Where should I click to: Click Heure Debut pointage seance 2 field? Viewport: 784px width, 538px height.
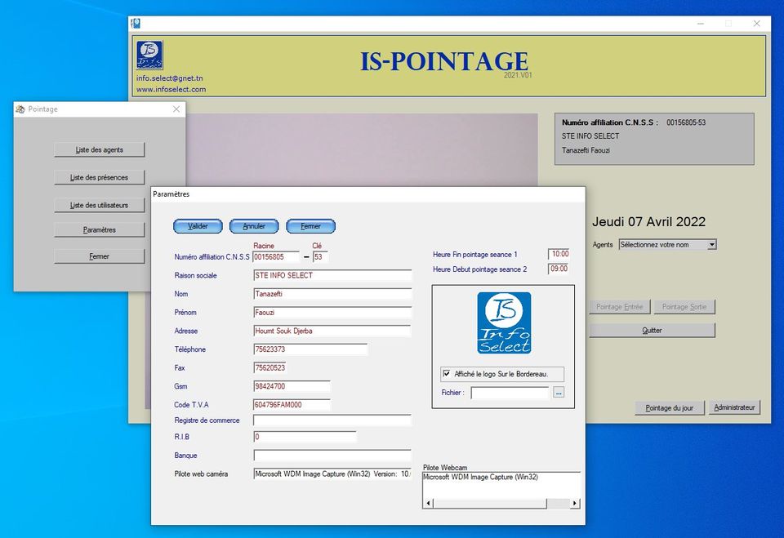pos(559,269)
